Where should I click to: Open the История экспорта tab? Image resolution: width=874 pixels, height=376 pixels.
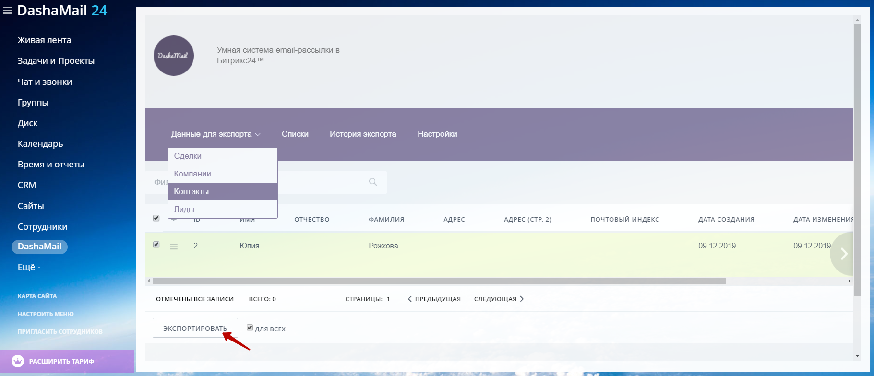click(x=363, y=134)
